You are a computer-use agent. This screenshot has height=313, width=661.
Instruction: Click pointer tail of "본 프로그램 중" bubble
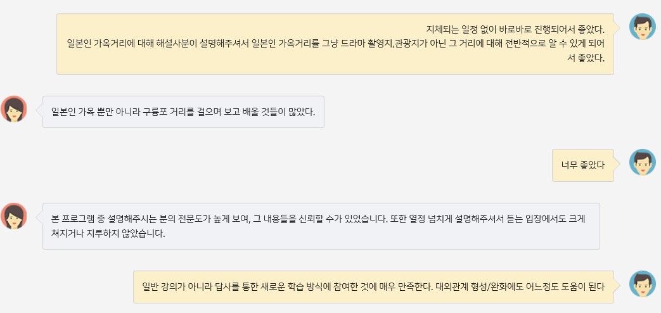pyautogui.click(x=40, y=216)
